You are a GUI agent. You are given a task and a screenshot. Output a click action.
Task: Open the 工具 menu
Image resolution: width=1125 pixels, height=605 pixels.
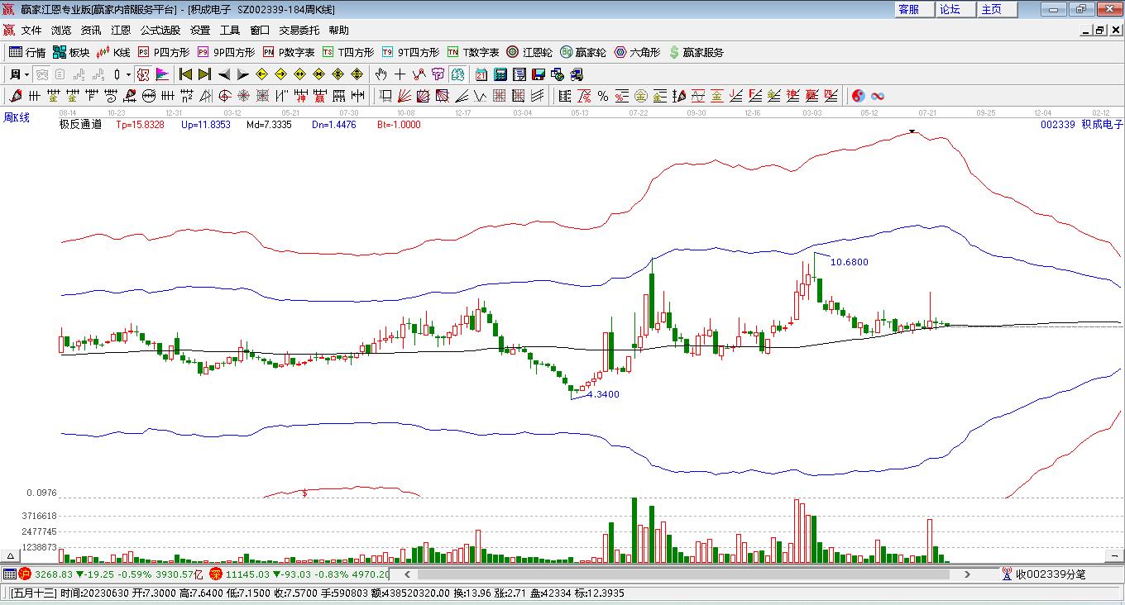[x=230, y=31]
